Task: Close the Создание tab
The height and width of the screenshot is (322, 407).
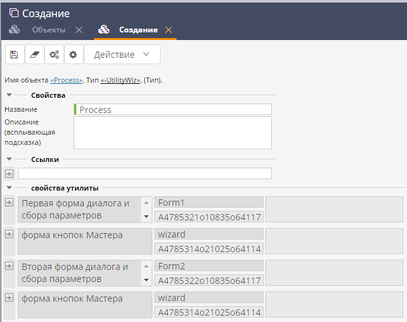Action: 168,30
